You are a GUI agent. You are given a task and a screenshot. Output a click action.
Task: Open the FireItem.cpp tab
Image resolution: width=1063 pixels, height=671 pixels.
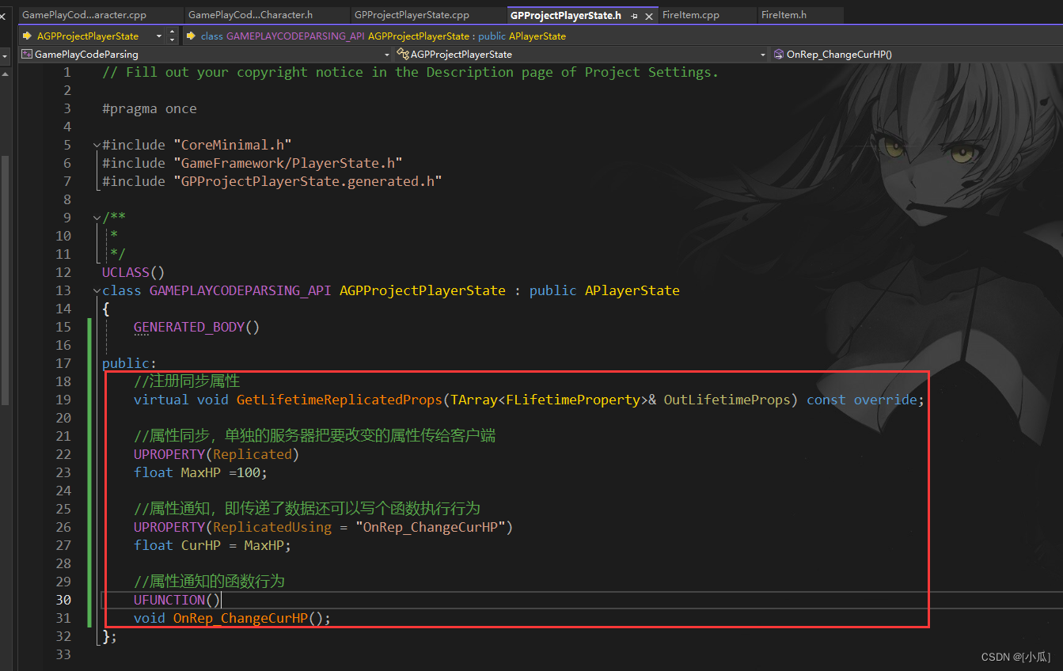tap(690, 15)
